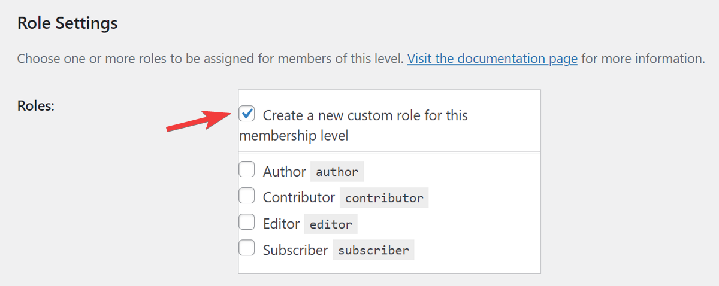Click the "Role Settings" section heading

click(x=67, y=23)
